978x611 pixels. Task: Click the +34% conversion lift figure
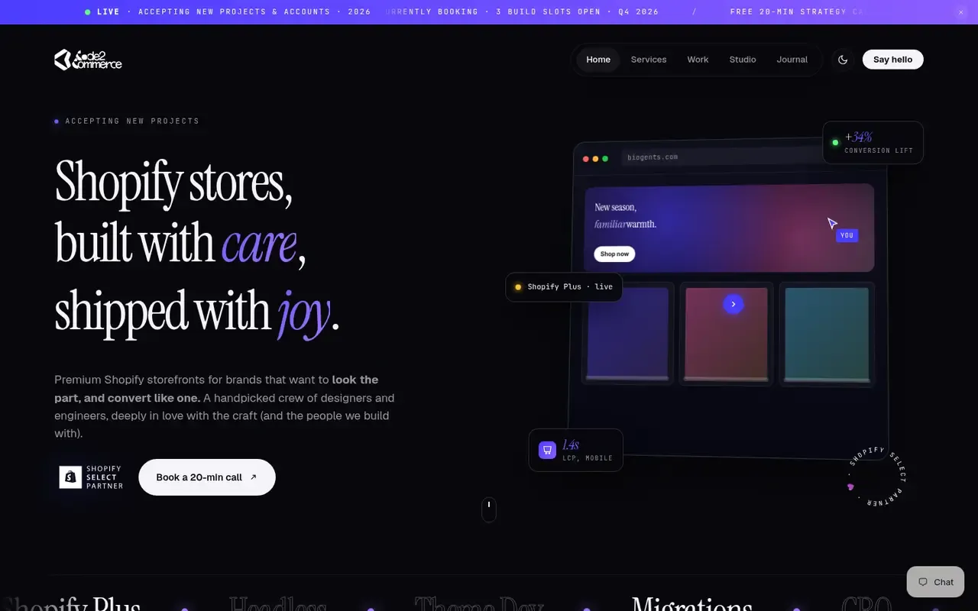pyautogui.click(x=859, y=137)
